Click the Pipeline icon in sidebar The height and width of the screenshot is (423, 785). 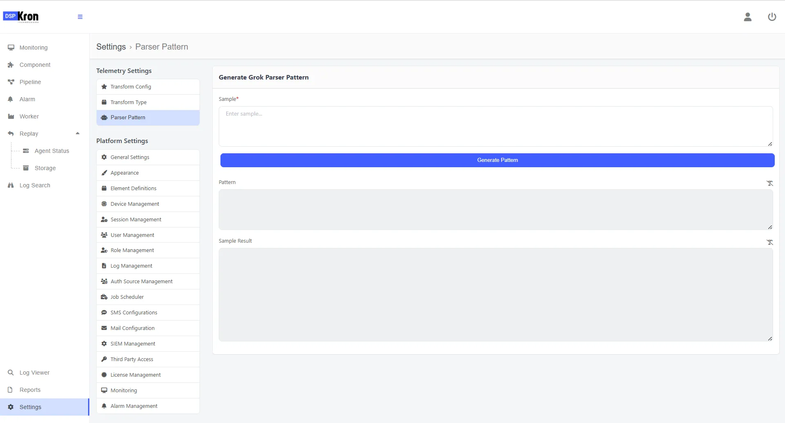(x=11, y=82)
